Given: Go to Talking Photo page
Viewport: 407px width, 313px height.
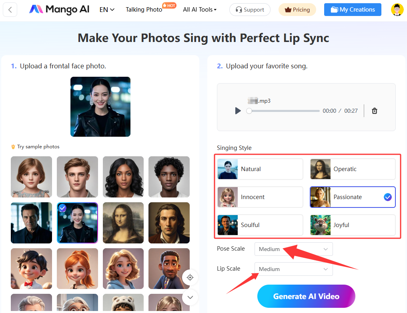Looking at the screenshot, I should tap(144, 10).
